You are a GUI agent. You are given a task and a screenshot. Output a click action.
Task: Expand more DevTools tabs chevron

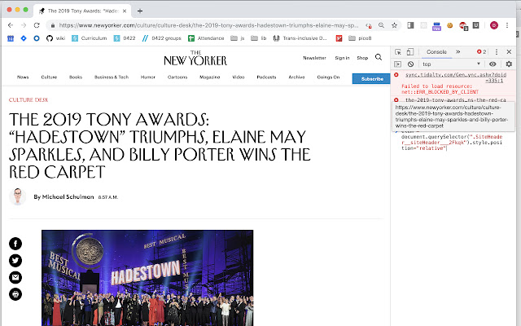click(458, 52)
